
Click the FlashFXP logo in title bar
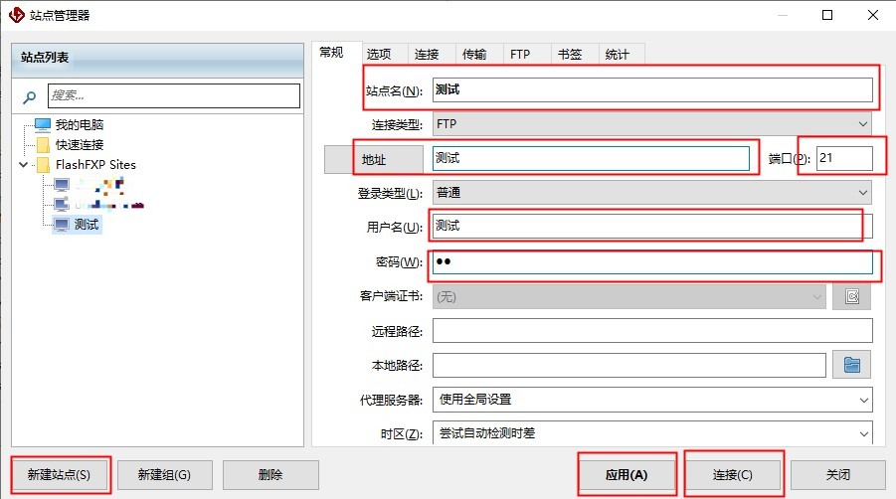[x=17, y=15]
